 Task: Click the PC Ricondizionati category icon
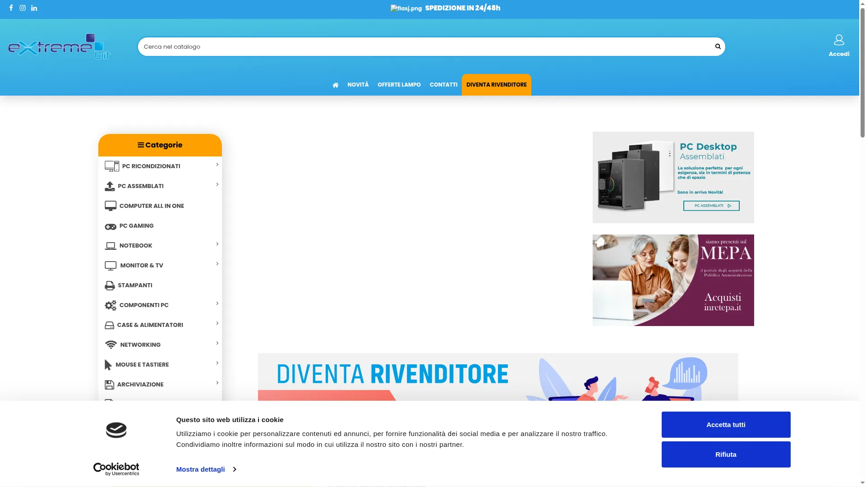[112, 166]
